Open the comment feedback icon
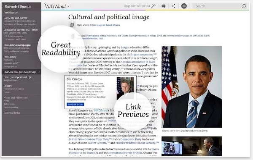Screen dimensions: 253x160 (164, 6)
